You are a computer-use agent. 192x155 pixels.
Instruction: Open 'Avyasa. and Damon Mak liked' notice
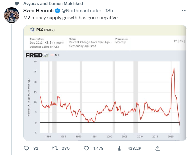[x=53, y=4]
